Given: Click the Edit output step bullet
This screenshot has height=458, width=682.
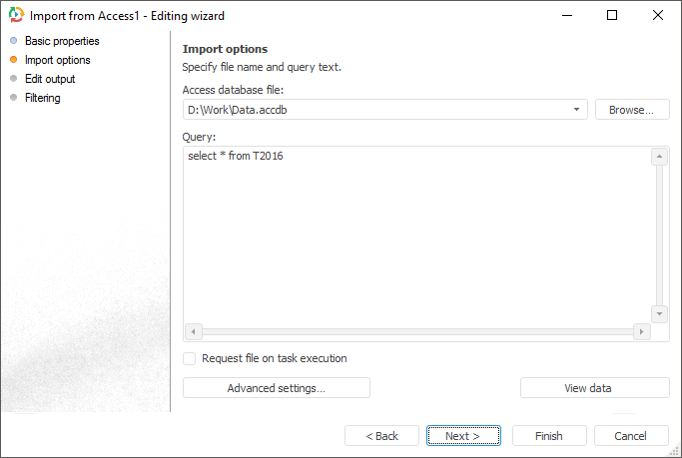Looking at the screenshot, I should point(14,79).
